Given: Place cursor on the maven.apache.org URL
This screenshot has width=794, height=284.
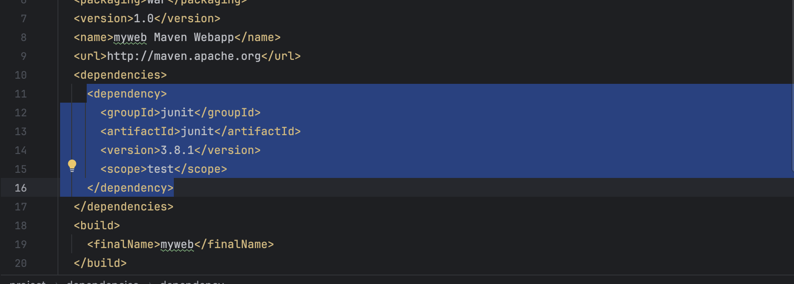Looking at the screenshot, I should [x=184, y=56].
